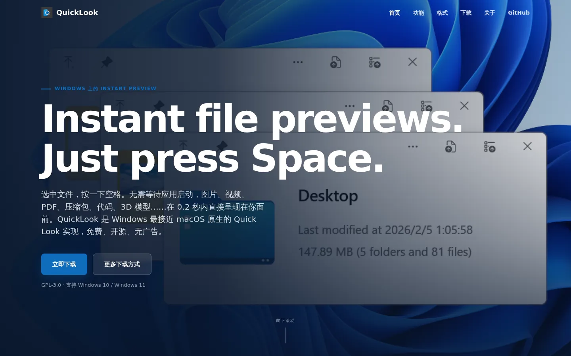Click the X icon of rearmost preview window
571x356 pixels.
coord(412,62)
